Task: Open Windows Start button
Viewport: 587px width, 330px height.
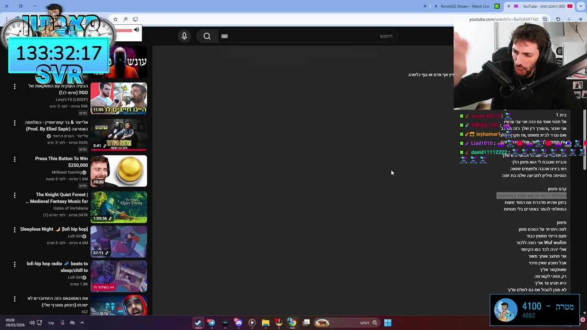Action: click(x=388, y=323)
